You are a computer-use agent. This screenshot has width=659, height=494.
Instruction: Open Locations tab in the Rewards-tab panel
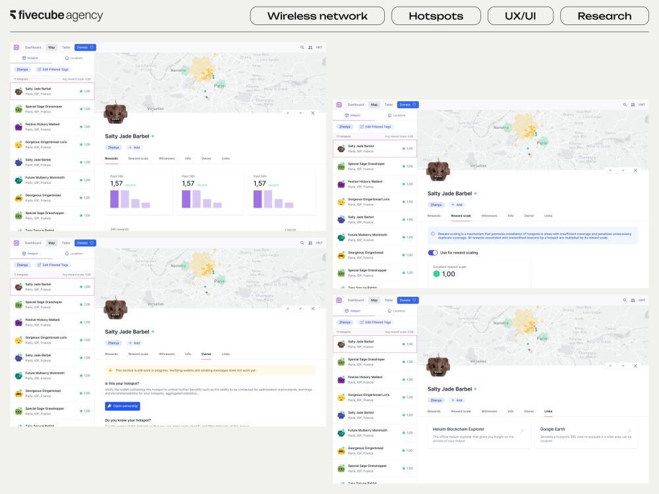(74, 58)
